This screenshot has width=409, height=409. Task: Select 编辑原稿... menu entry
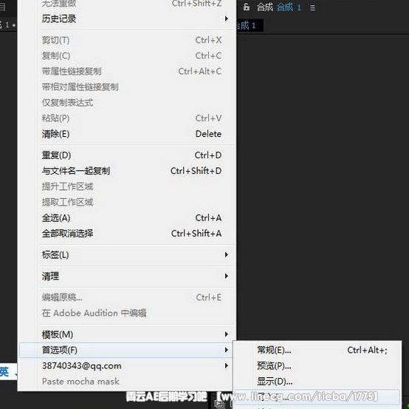pyautogui.click(x=127, y=297)
